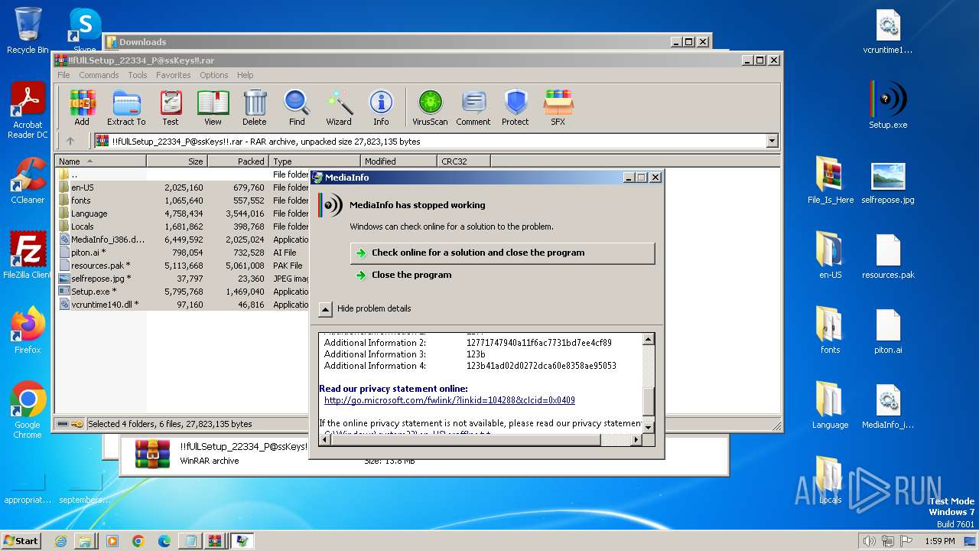Image resolution: width=979 pixels, height=551 pixels.
Task: Select the selfrepose.jpg desktop file
Action: click(888, 180)
